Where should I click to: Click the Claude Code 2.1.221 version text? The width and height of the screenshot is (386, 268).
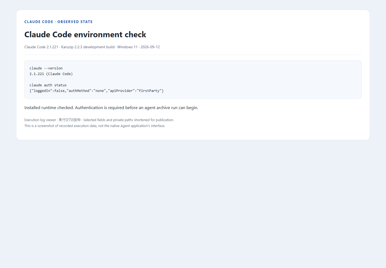tap(41, 47)
